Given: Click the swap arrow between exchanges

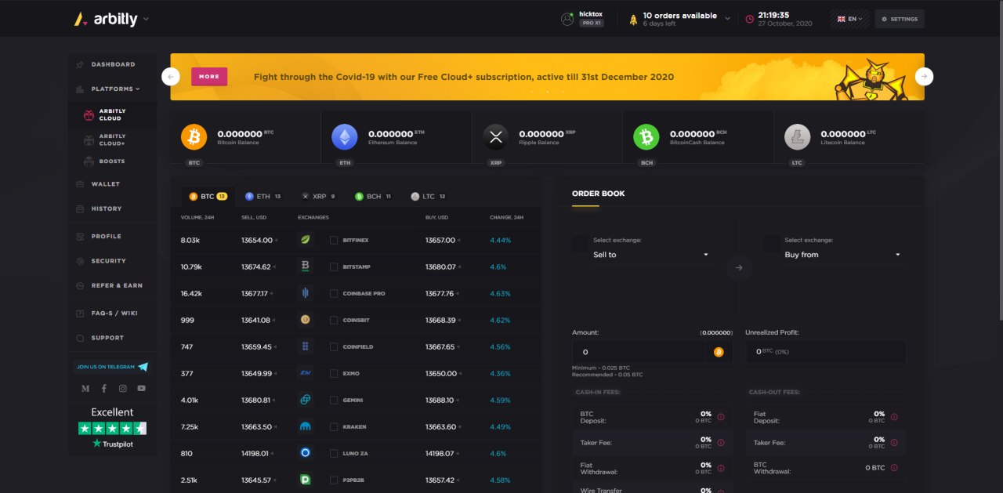Looking at the screenshot, I should pos(738,268).
